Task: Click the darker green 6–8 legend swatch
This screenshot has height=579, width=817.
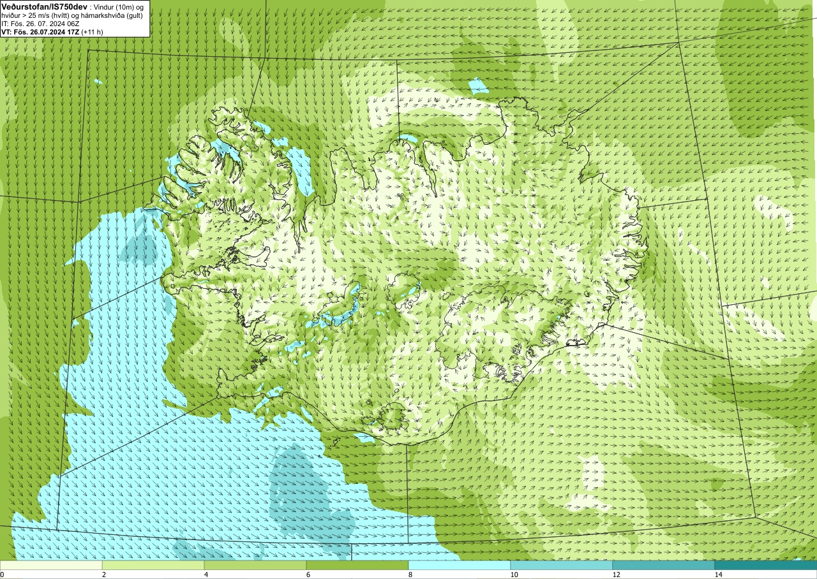Action: point(357,565)
